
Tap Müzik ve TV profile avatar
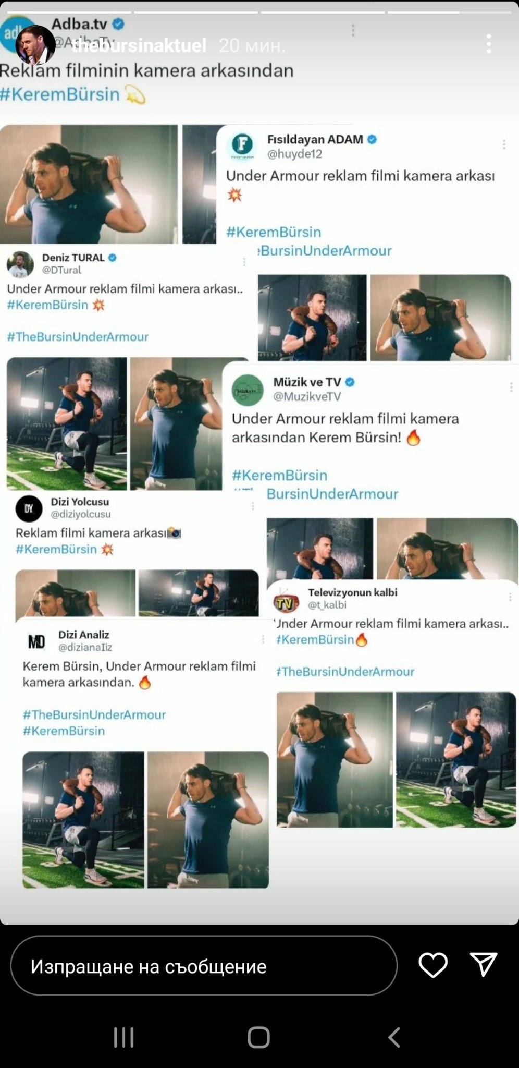click(248, 390)
